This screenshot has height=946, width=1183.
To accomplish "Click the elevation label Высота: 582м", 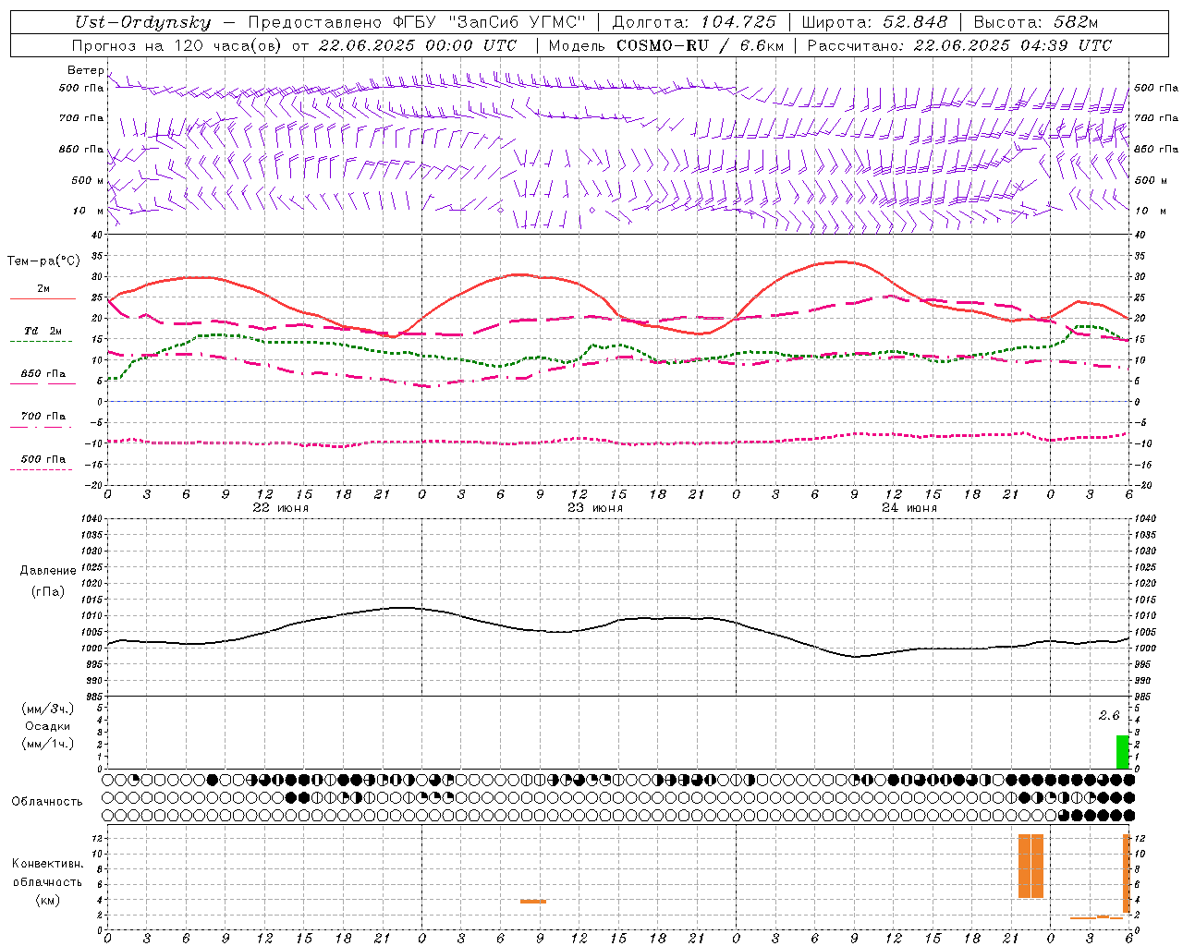I will coord(1037,23).
